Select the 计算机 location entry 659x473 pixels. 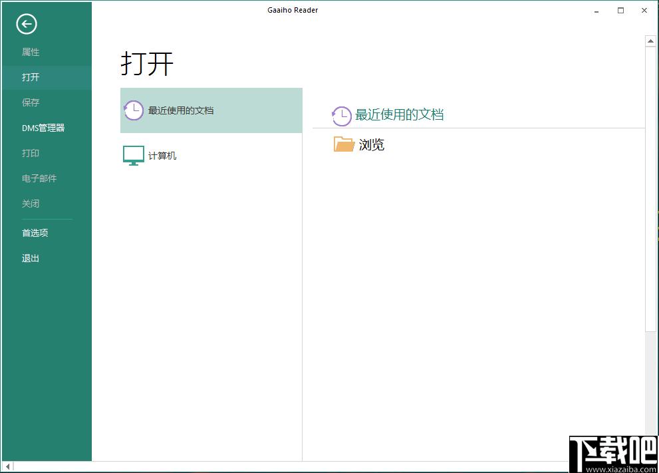211,156
